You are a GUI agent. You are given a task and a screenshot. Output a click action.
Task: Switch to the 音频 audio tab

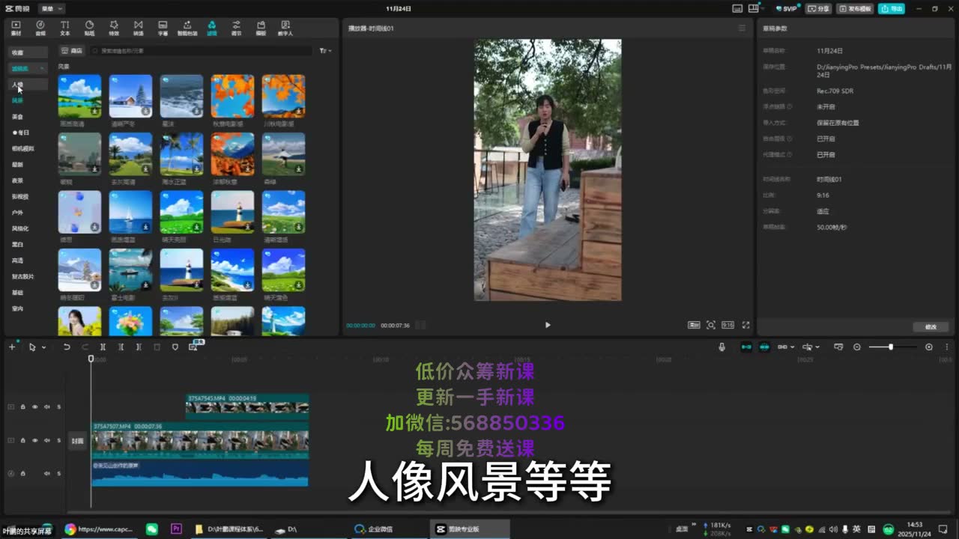click(40, 28)
